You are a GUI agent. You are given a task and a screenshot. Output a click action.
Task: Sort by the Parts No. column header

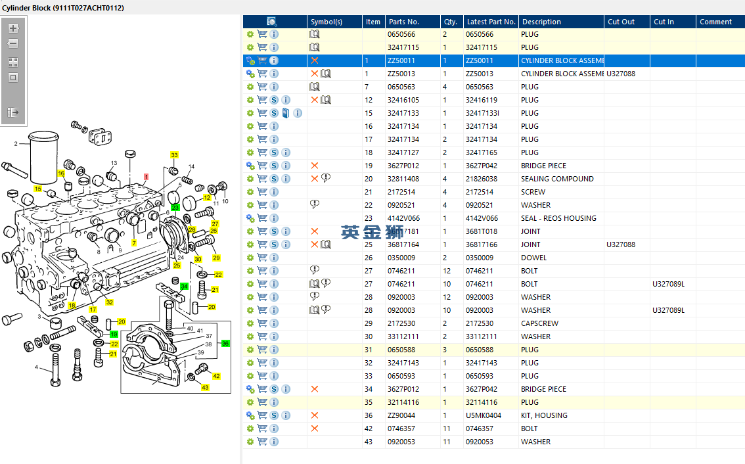[403, 22]
